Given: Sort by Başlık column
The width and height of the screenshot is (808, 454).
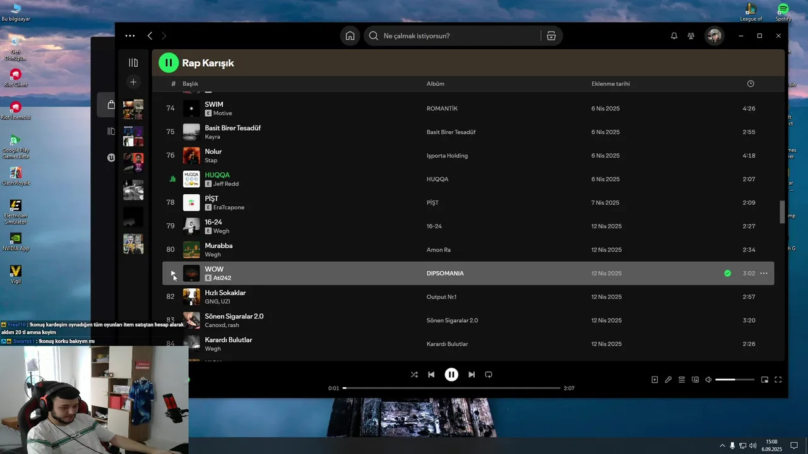Looking at the screenshot, I should [190, 84].
